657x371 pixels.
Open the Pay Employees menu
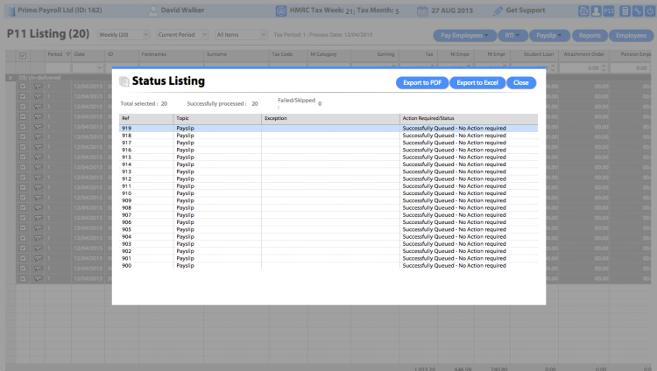[x=464, y=36]
